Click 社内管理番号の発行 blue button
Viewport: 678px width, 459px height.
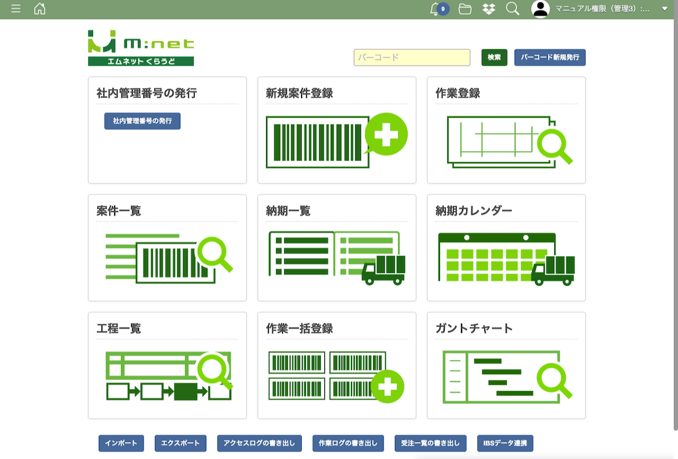(x=142, y=121)
